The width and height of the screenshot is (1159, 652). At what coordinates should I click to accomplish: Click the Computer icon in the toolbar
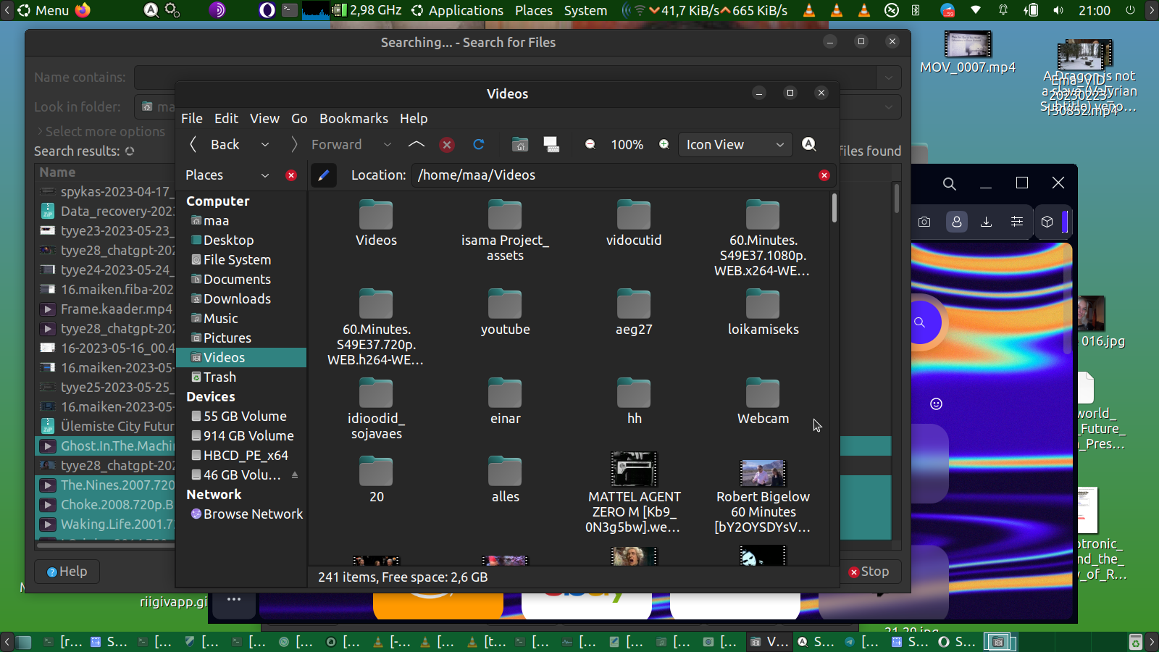[x=551, y=145]
